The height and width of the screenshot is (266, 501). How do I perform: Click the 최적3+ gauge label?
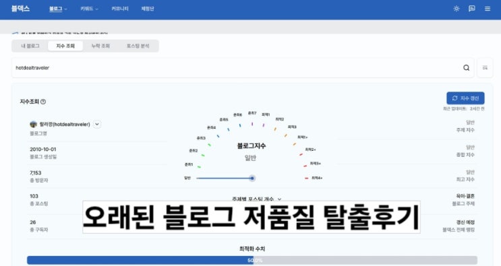[x=315, y=164]
